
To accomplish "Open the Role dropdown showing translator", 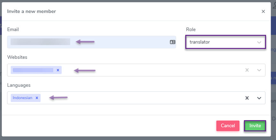I will click(x=225, y=42).
